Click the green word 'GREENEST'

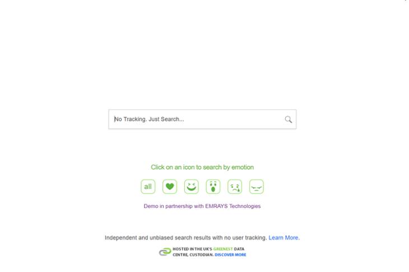pos(223,249)
